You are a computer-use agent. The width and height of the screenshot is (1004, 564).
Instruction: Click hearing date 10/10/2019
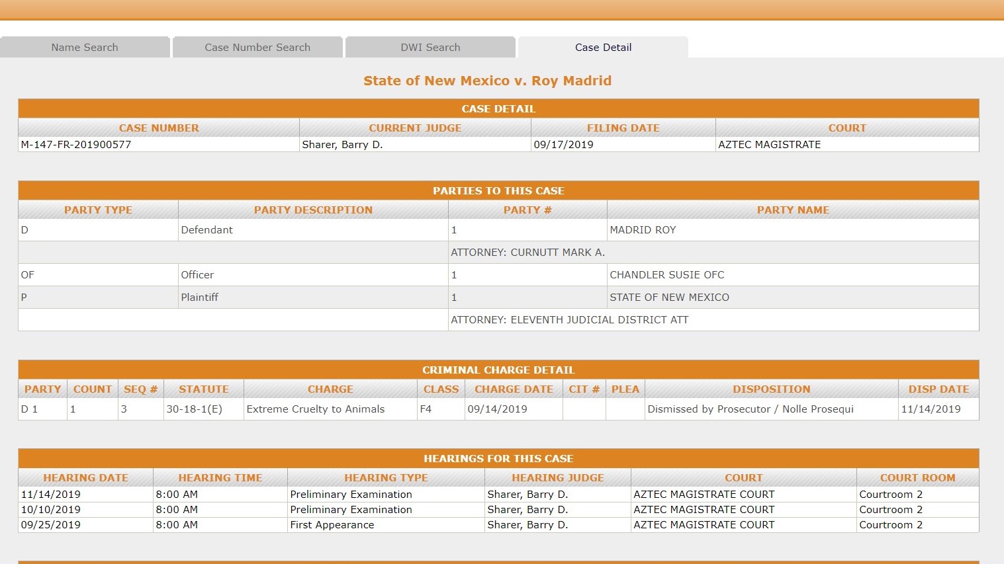pos(50,510)
